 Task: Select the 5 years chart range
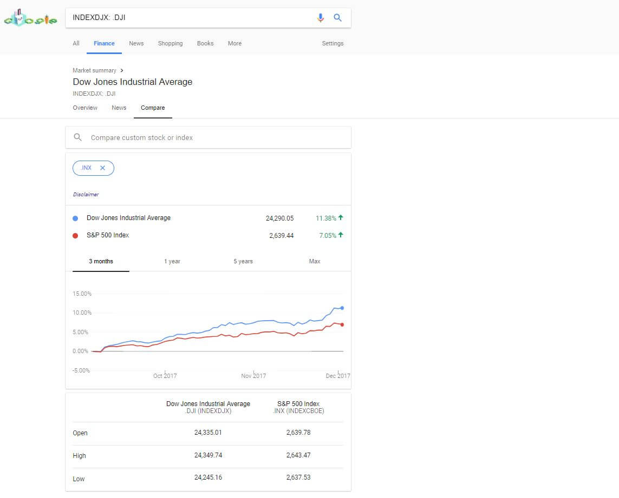coord(243,261)
